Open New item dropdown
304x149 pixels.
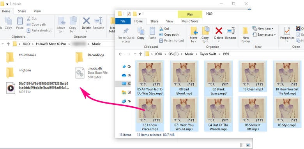263,29
